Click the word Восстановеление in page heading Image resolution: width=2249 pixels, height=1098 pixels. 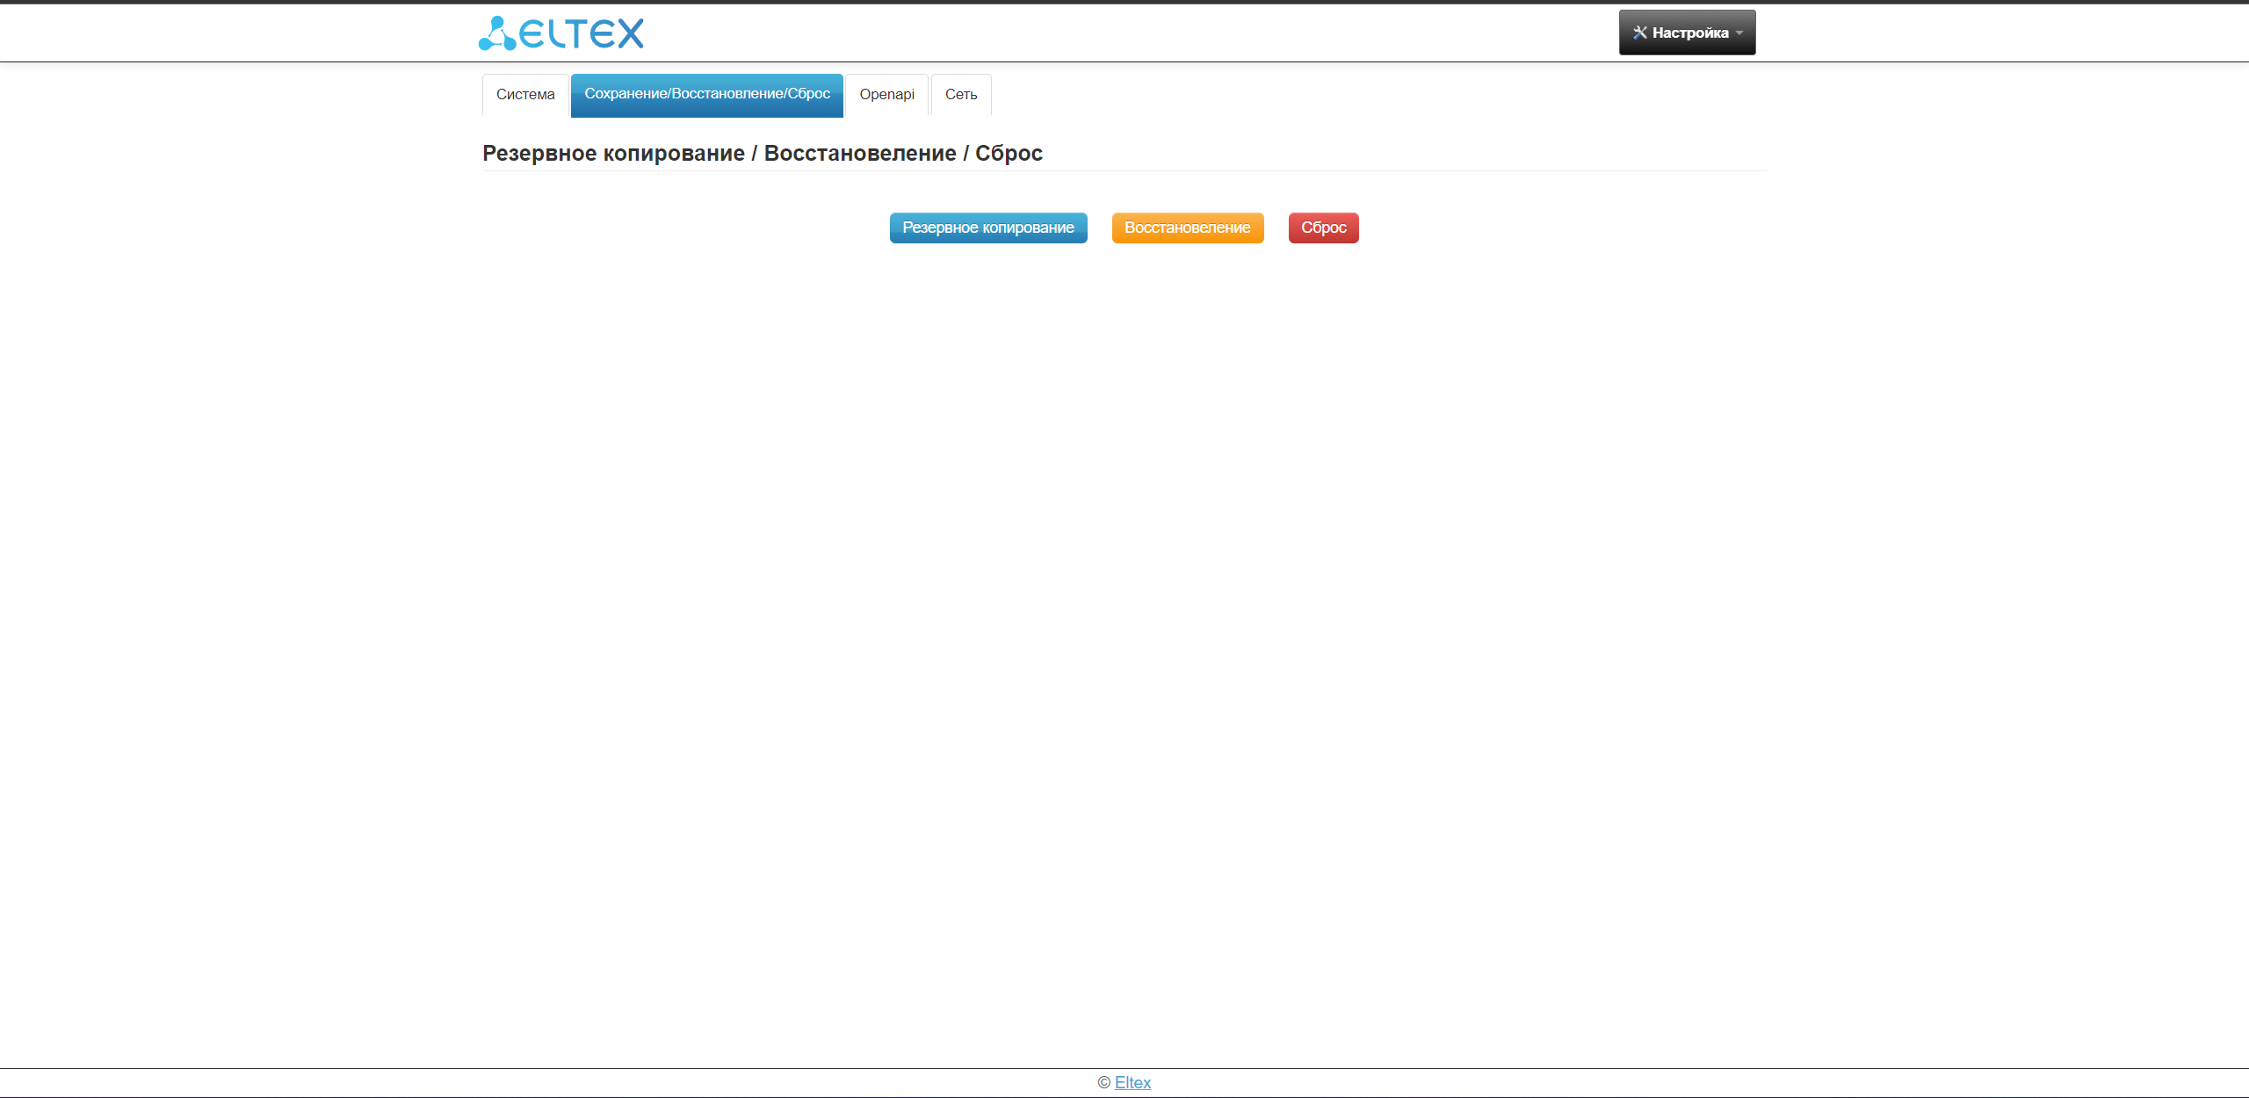point(859,153)
